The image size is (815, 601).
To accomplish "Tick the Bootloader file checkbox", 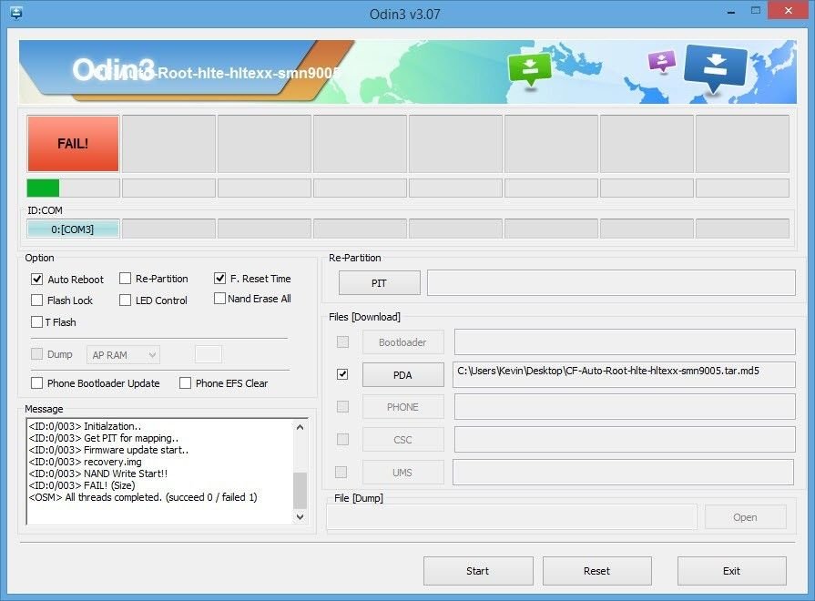I will tap(342, 341).
